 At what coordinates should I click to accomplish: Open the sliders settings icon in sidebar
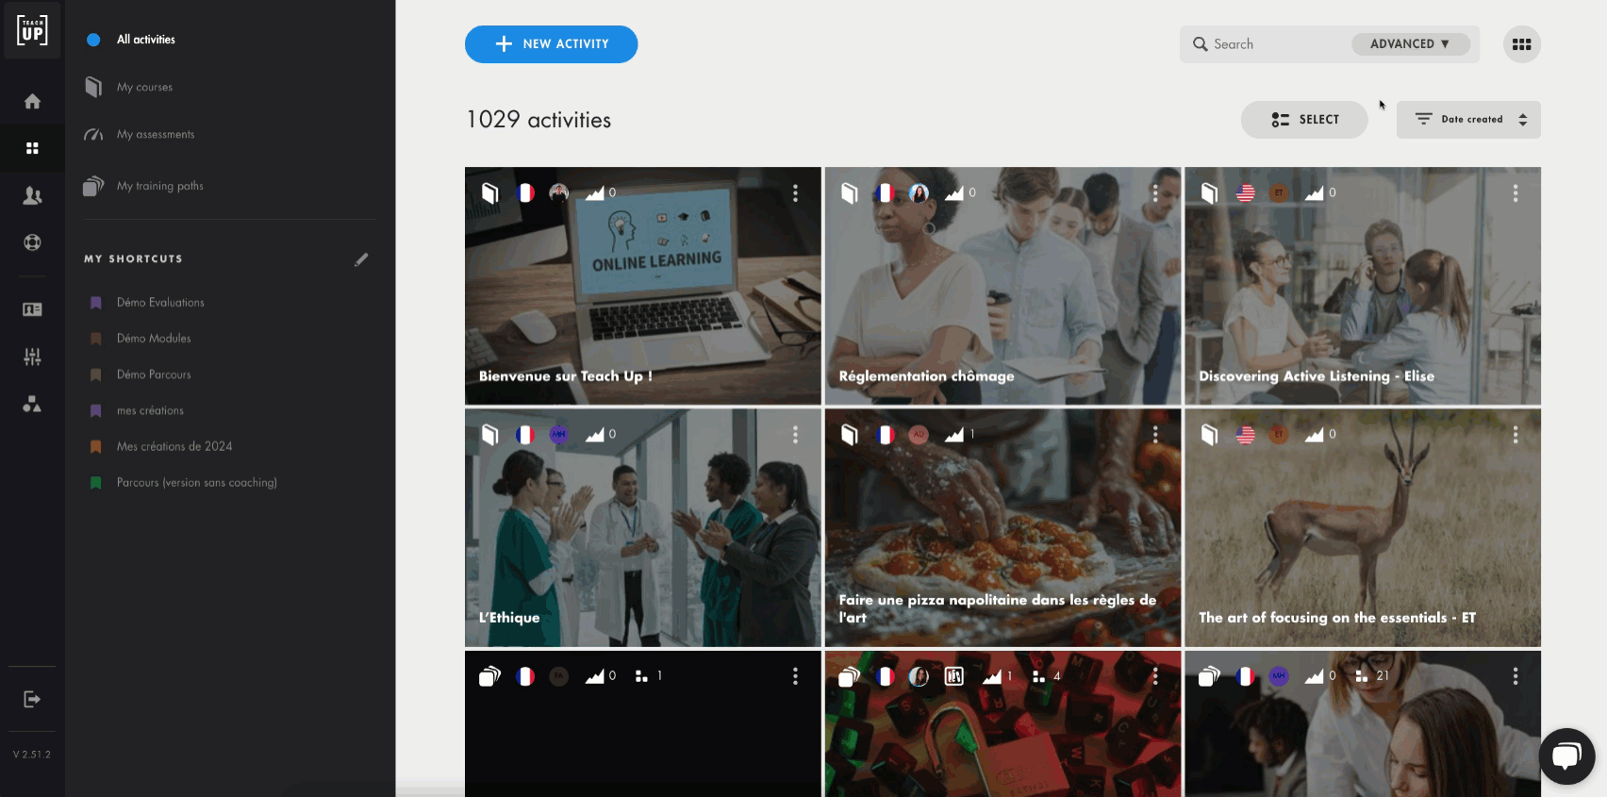click(x=32, y=357)
